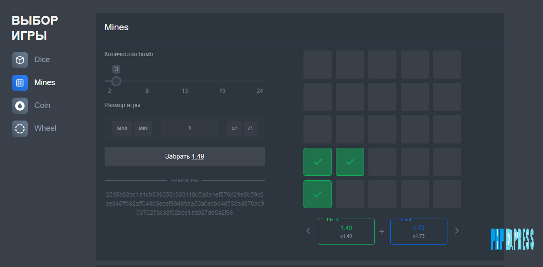Set bomb slider near the 13 mark
Viewport: 543px width, 267px height.
coord(185,81)
